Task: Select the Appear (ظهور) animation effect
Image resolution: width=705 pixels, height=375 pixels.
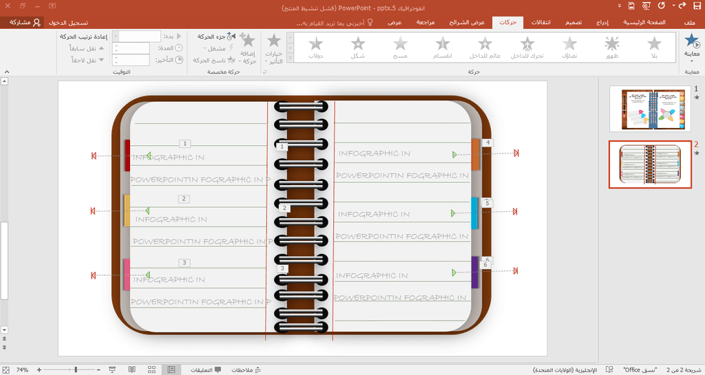Action: [x=612, y=47]
